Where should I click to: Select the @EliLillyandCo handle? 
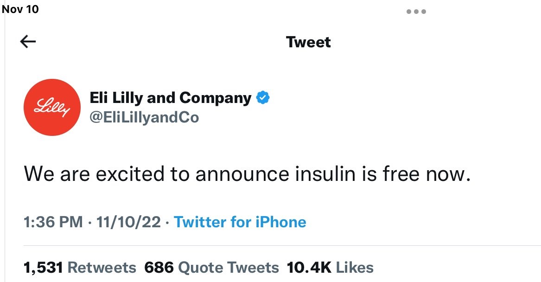point(144,117)
